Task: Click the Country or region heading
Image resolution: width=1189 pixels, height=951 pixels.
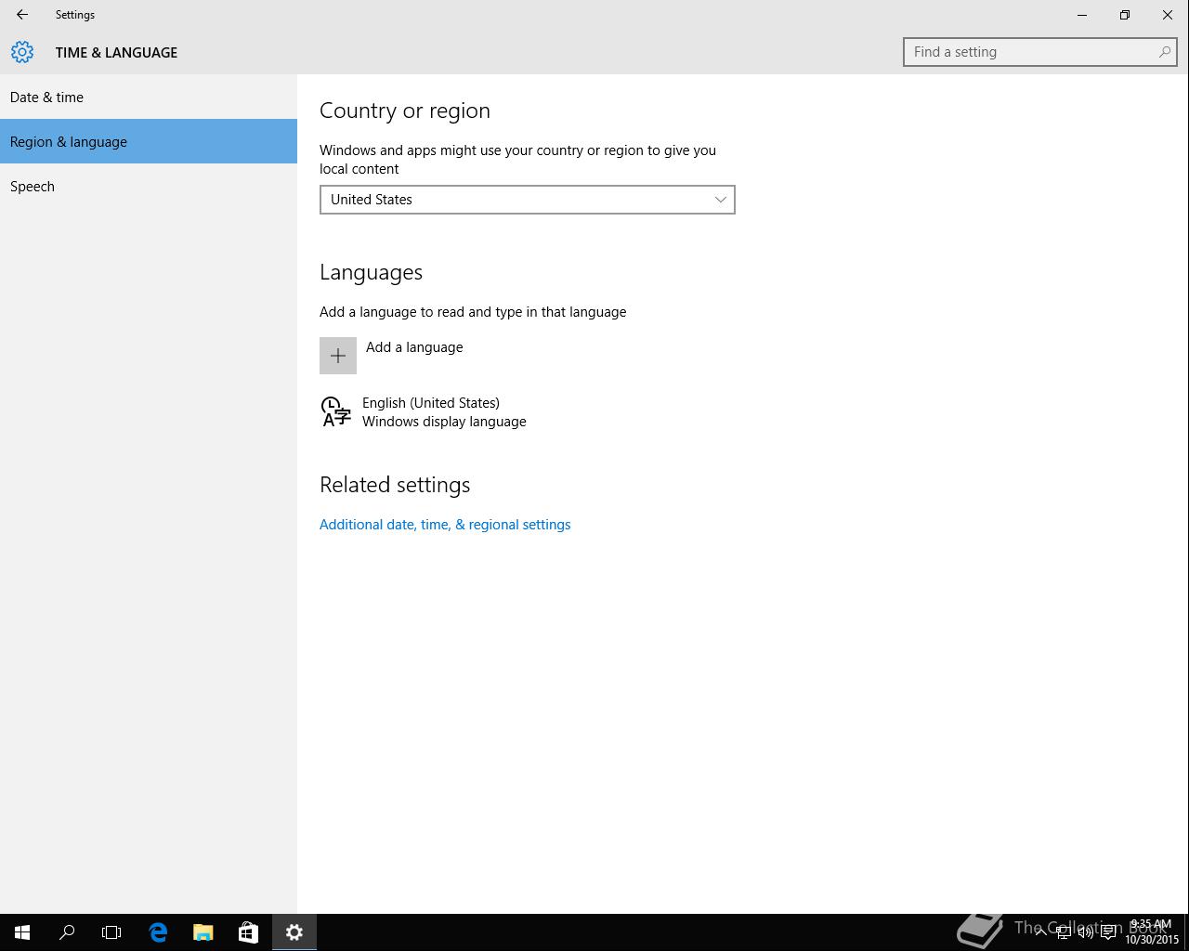Action: click(x=405, y=111)
